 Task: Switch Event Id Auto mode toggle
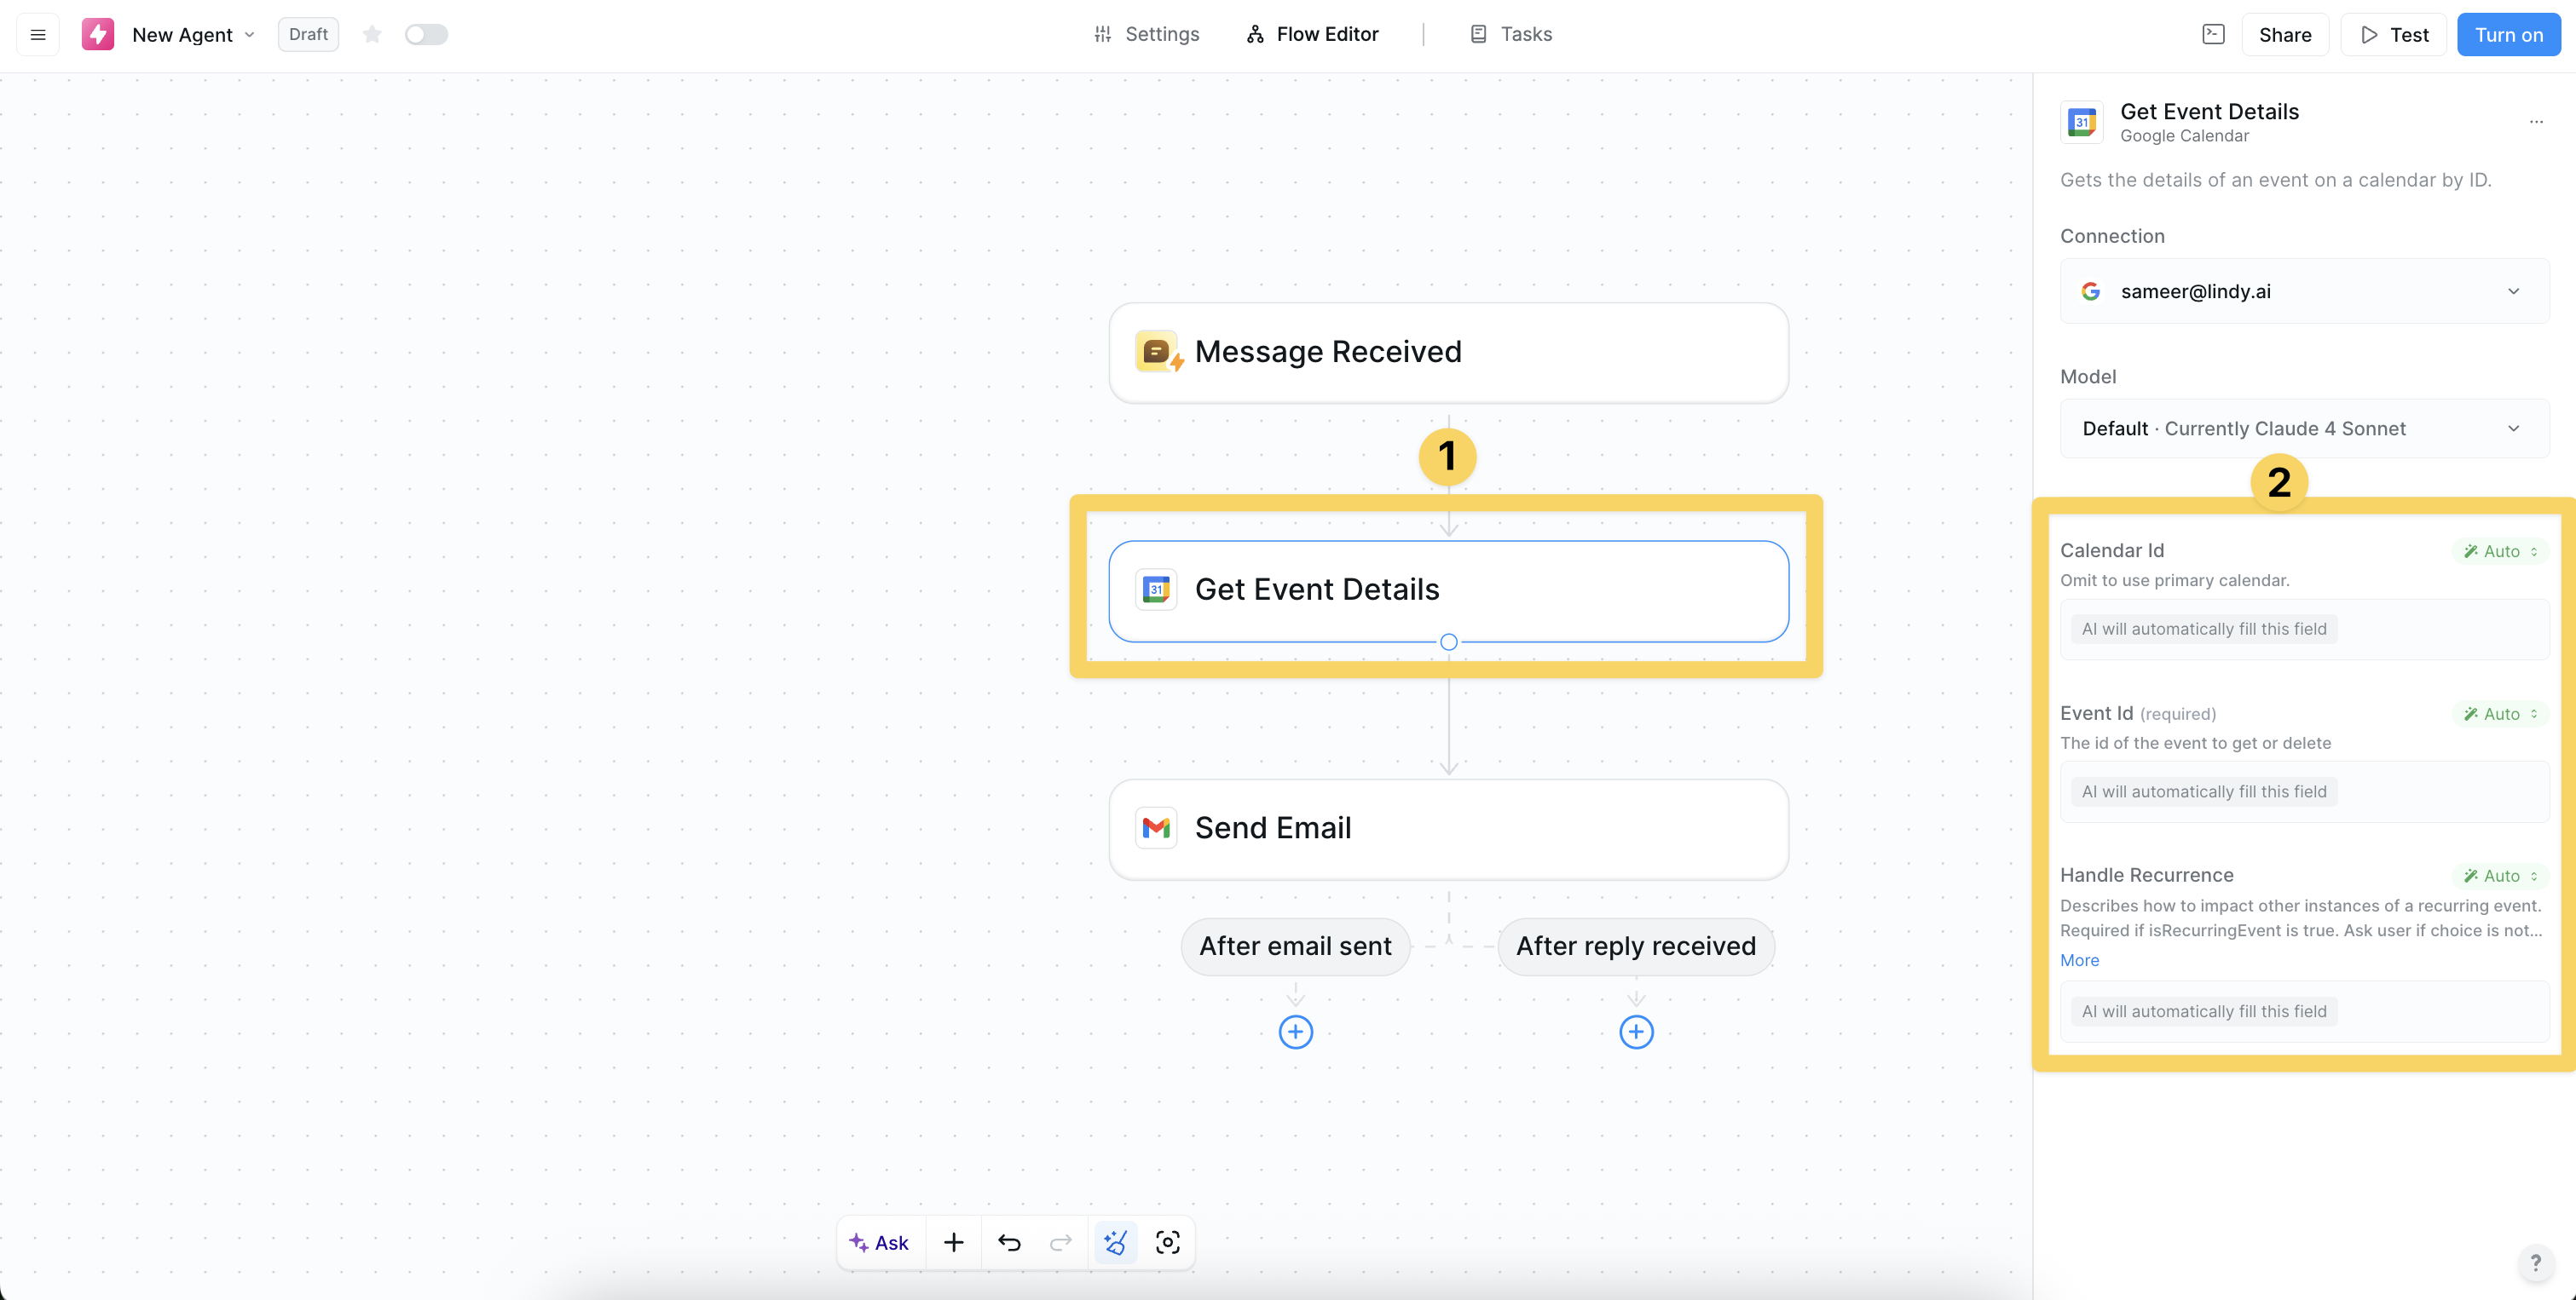2500,715
